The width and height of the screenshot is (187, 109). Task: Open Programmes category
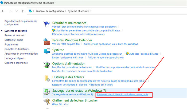point(11,45)
